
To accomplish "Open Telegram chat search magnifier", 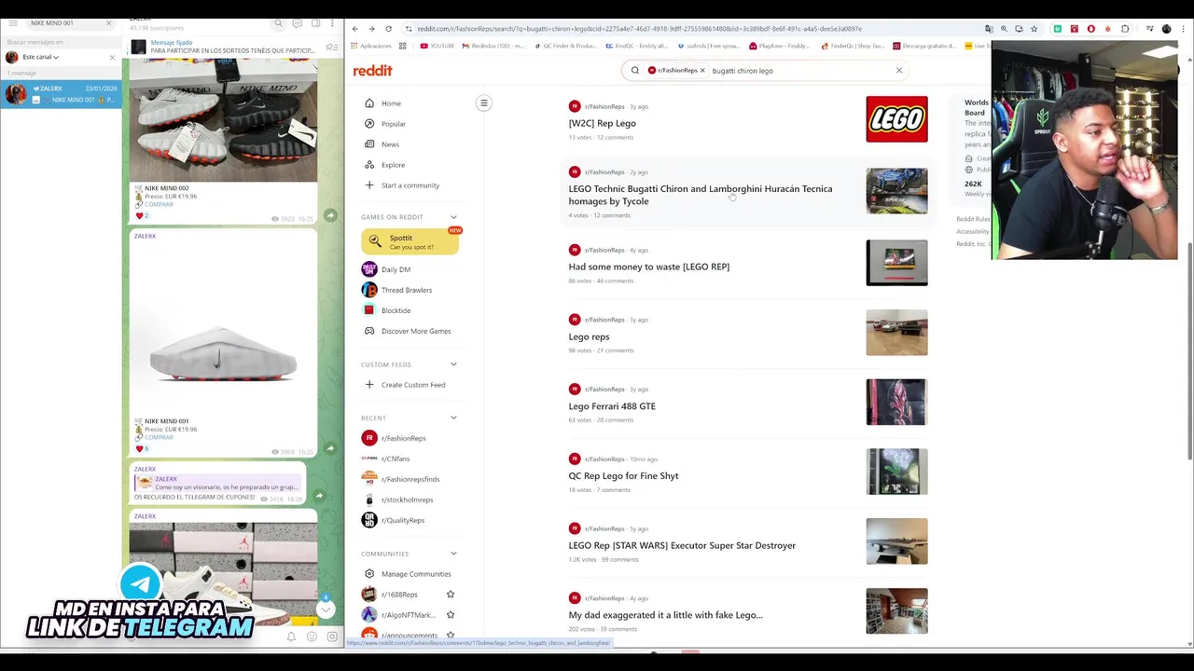I will click(x=278, y=22).
